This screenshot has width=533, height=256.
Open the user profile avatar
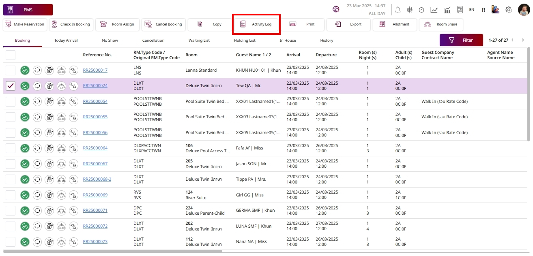pyautogui.click(x=524, y=10)
